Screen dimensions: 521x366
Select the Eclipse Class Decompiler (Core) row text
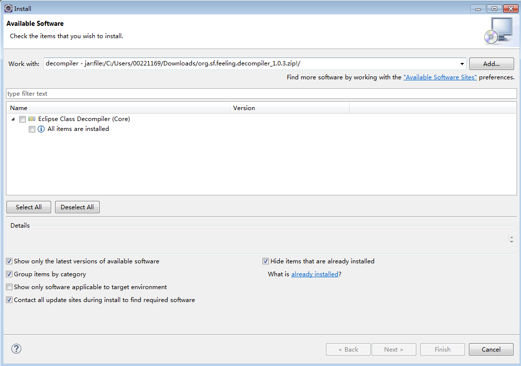point(84,119)
